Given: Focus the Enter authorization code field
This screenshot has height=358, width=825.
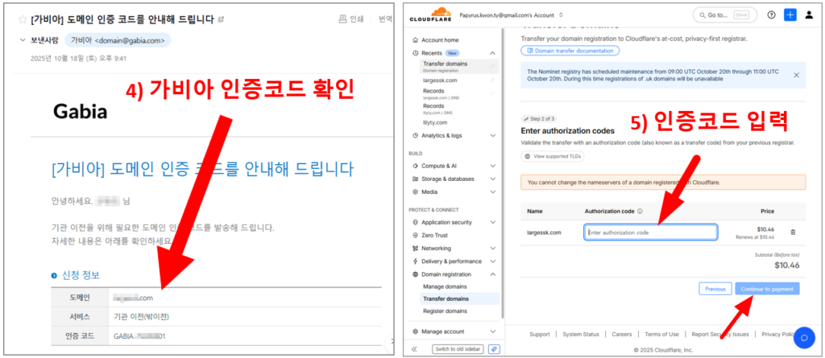Looking at the screenshot, I should [x=650, y=232].
